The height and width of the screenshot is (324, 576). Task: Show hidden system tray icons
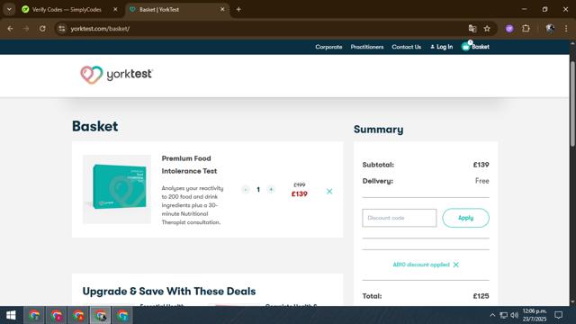point(492,315)
